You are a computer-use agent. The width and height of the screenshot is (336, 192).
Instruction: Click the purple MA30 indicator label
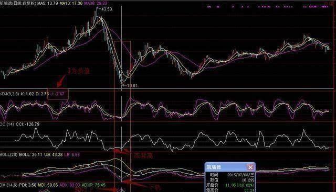coord(96,4)
